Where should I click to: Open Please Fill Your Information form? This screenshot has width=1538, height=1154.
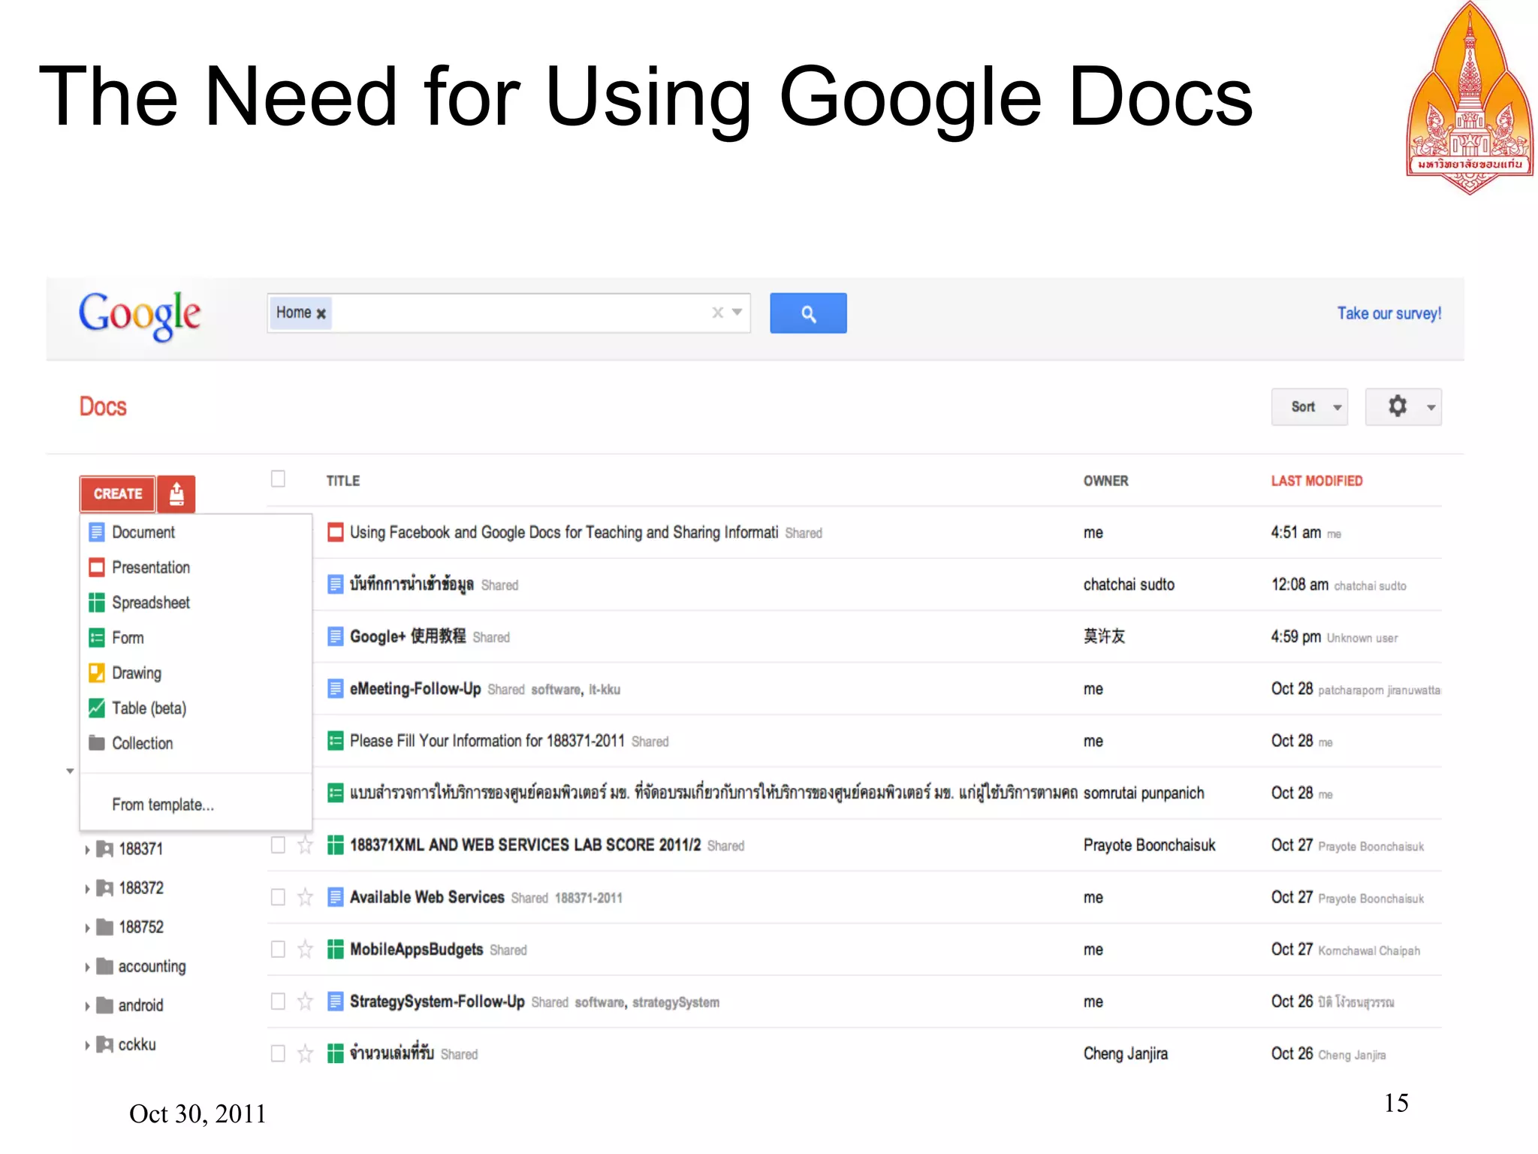pos(487,741)
